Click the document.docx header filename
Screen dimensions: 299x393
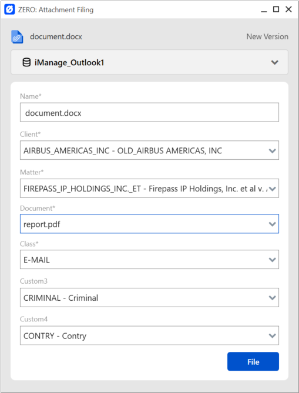click(x=56, y=36)
